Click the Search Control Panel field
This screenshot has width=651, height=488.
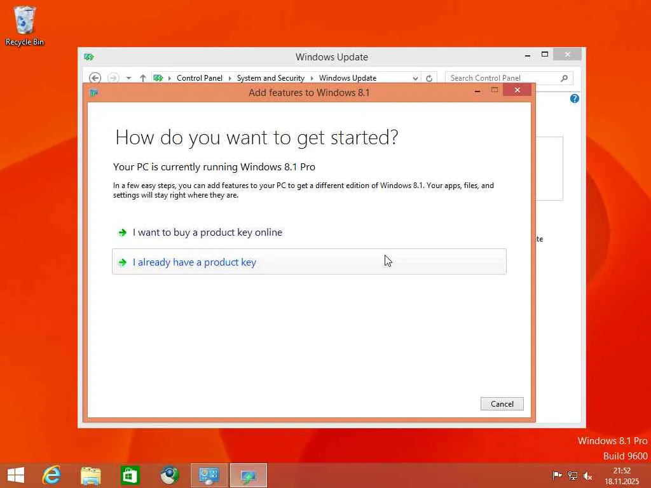(x=509, y=78)
